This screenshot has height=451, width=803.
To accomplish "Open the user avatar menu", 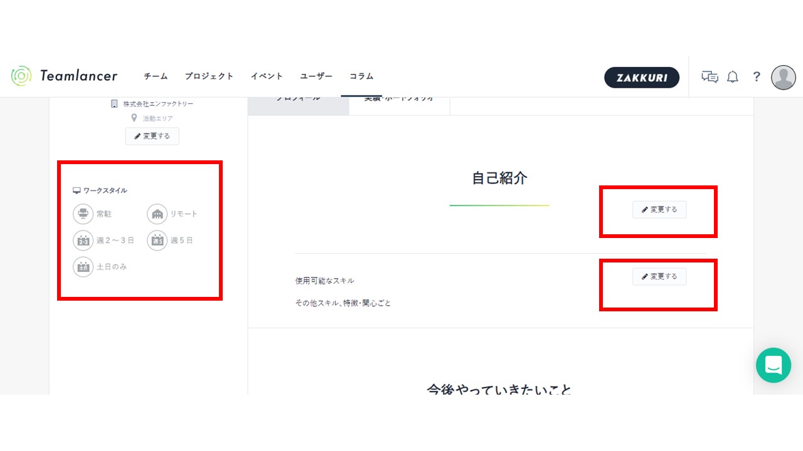I will coord(783,77).
